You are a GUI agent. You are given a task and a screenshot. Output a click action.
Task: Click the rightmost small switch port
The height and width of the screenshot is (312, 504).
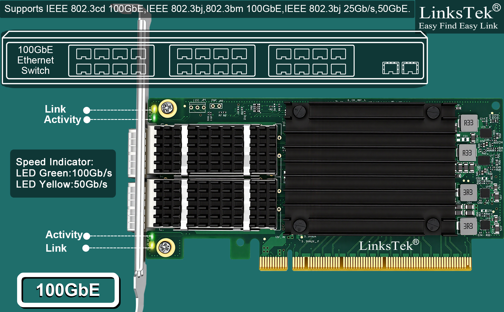click(410, 68)
